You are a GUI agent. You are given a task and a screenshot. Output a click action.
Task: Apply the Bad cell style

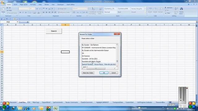pyautogui.click(x=124, y=12)
